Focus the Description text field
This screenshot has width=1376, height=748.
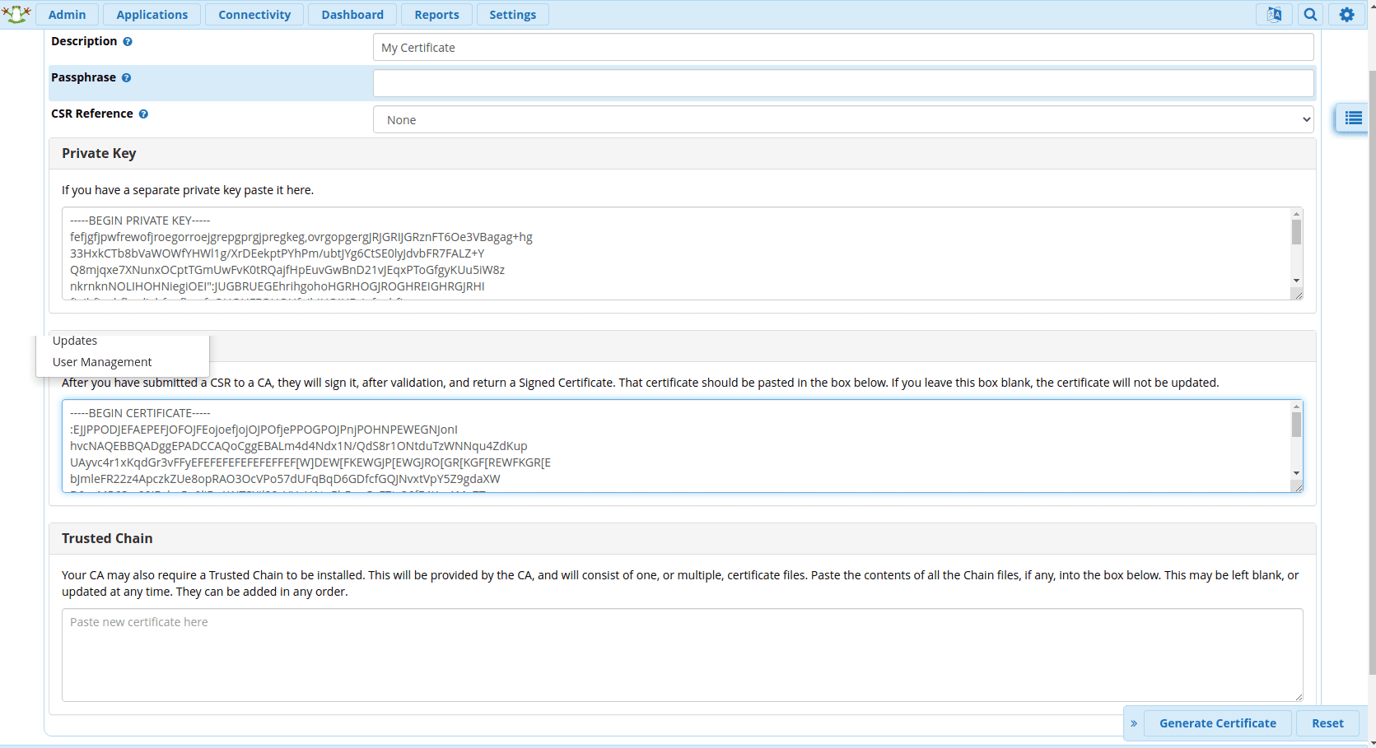tap(843, 47)
